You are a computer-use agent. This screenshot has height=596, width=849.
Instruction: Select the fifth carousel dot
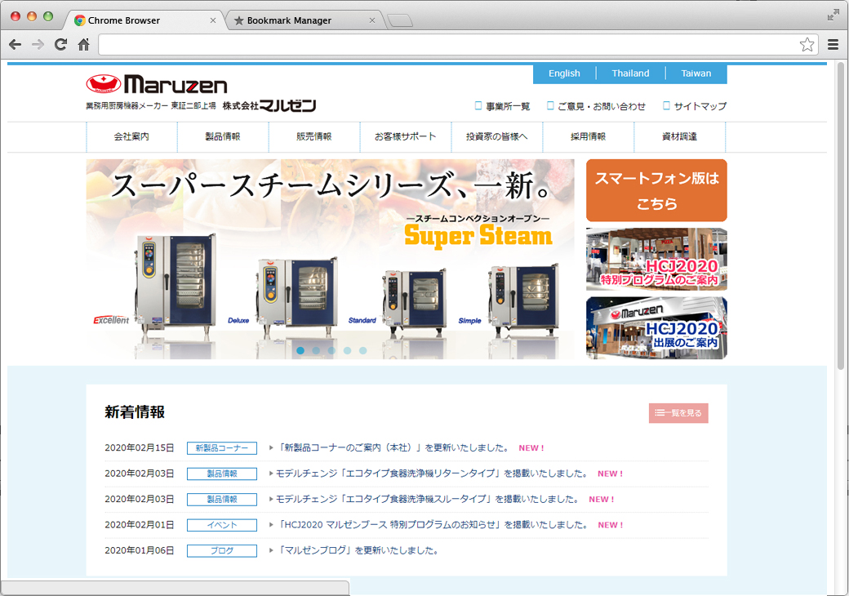point(363,351)
